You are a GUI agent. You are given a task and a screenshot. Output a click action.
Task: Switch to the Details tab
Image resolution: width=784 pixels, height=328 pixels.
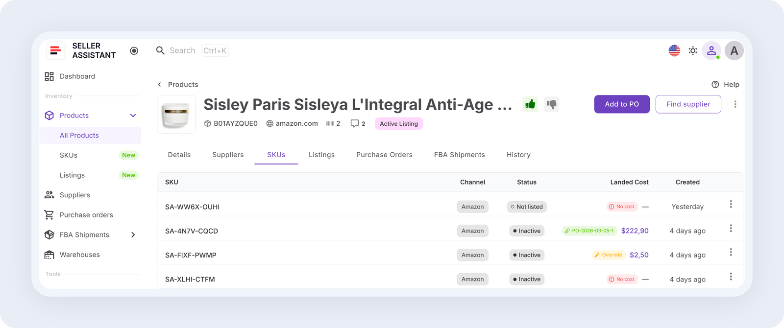[179, 155]
